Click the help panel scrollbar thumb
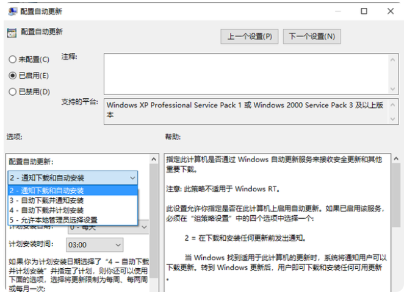The width and height of the screenshot is (407, 295). (x=396, y=195)
